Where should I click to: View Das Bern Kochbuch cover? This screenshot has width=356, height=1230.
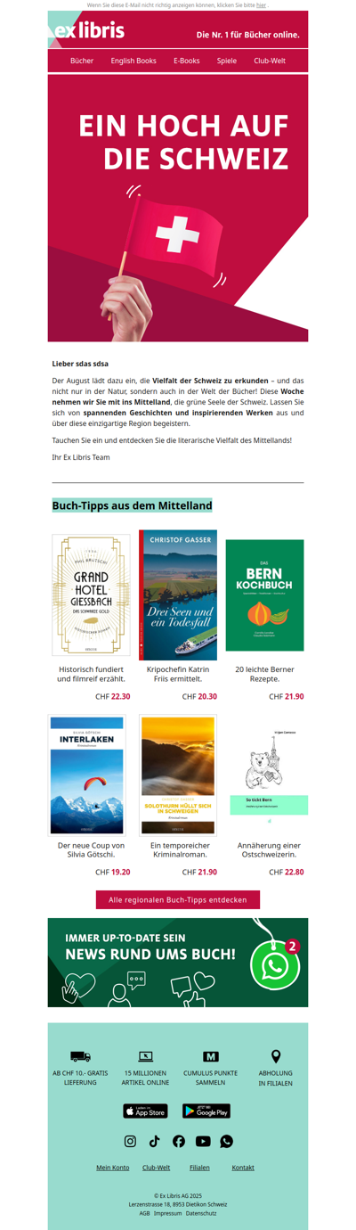click(264, 595)
